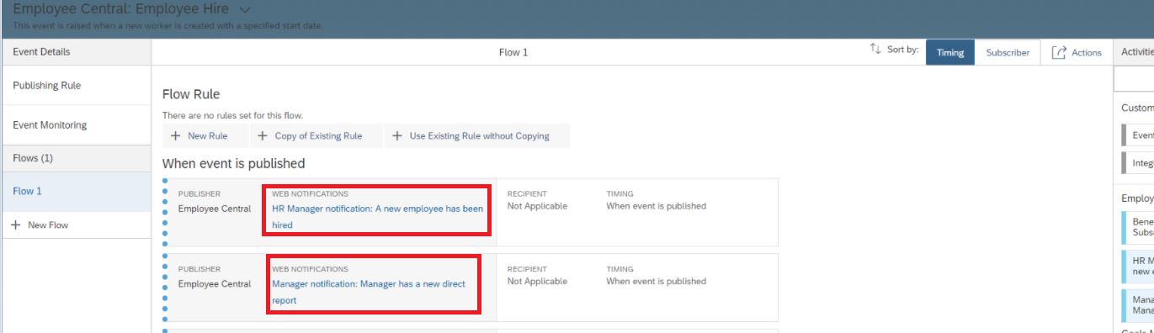Open HR Manager notification new employee link
1154x333 pixels.
(377, 216)
